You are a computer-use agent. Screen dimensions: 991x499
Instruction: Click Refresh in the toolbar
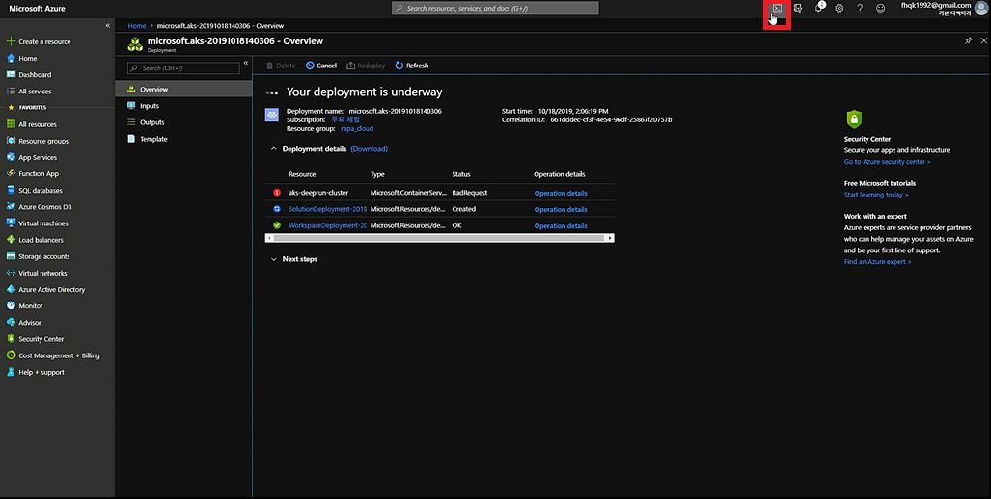tap(411, 66)
